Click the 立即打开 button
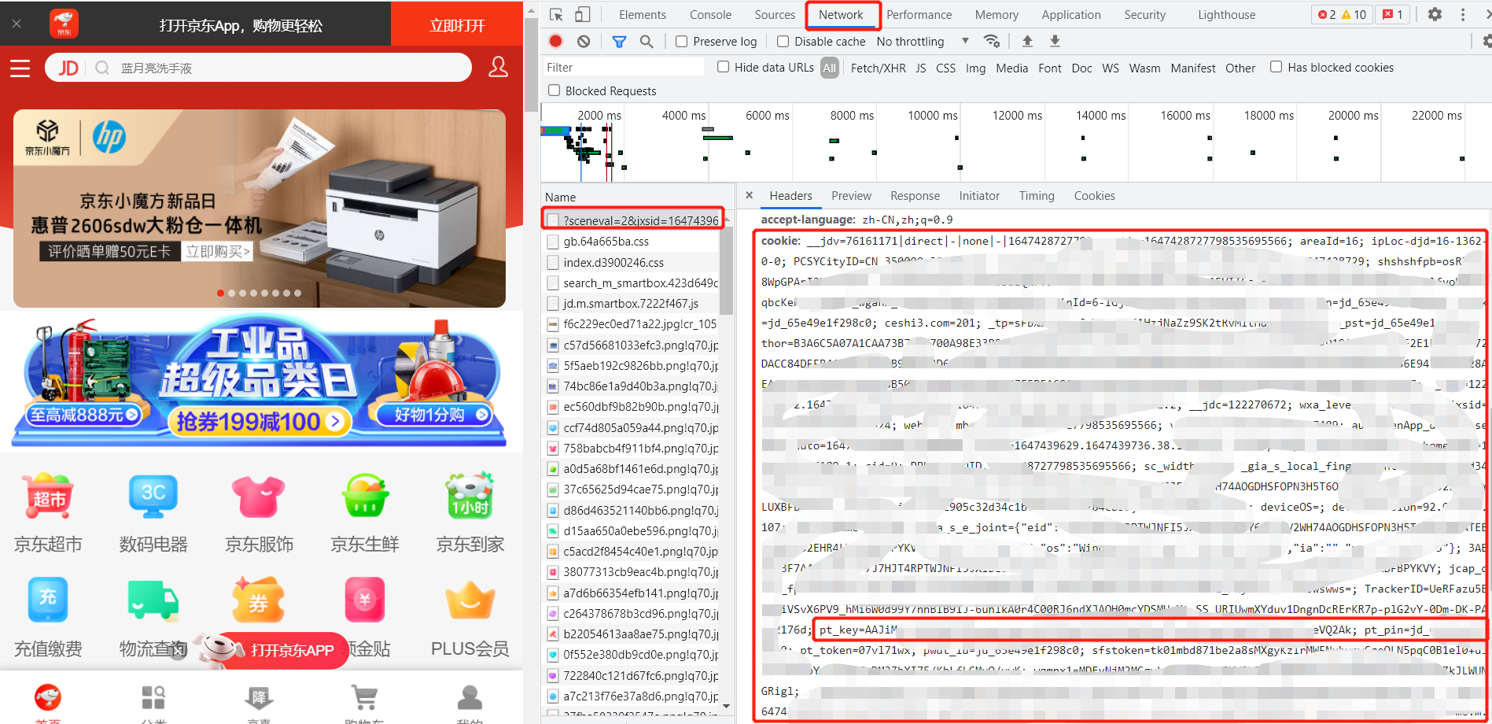The image size is (1492, 724). [457, 25]
